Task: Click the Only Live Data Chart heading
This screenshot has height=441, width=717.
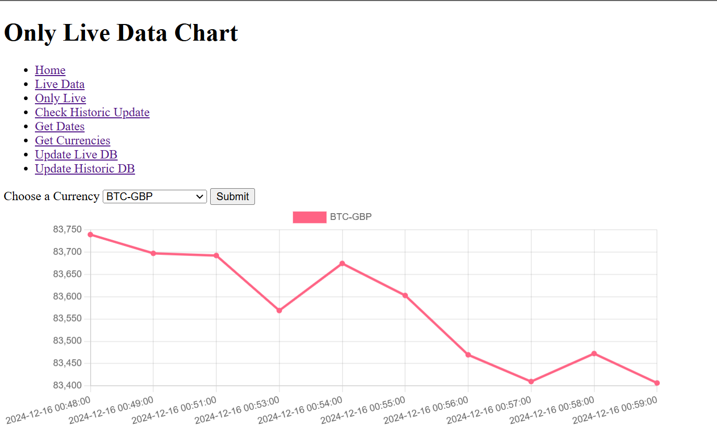Action: [120, 33]
